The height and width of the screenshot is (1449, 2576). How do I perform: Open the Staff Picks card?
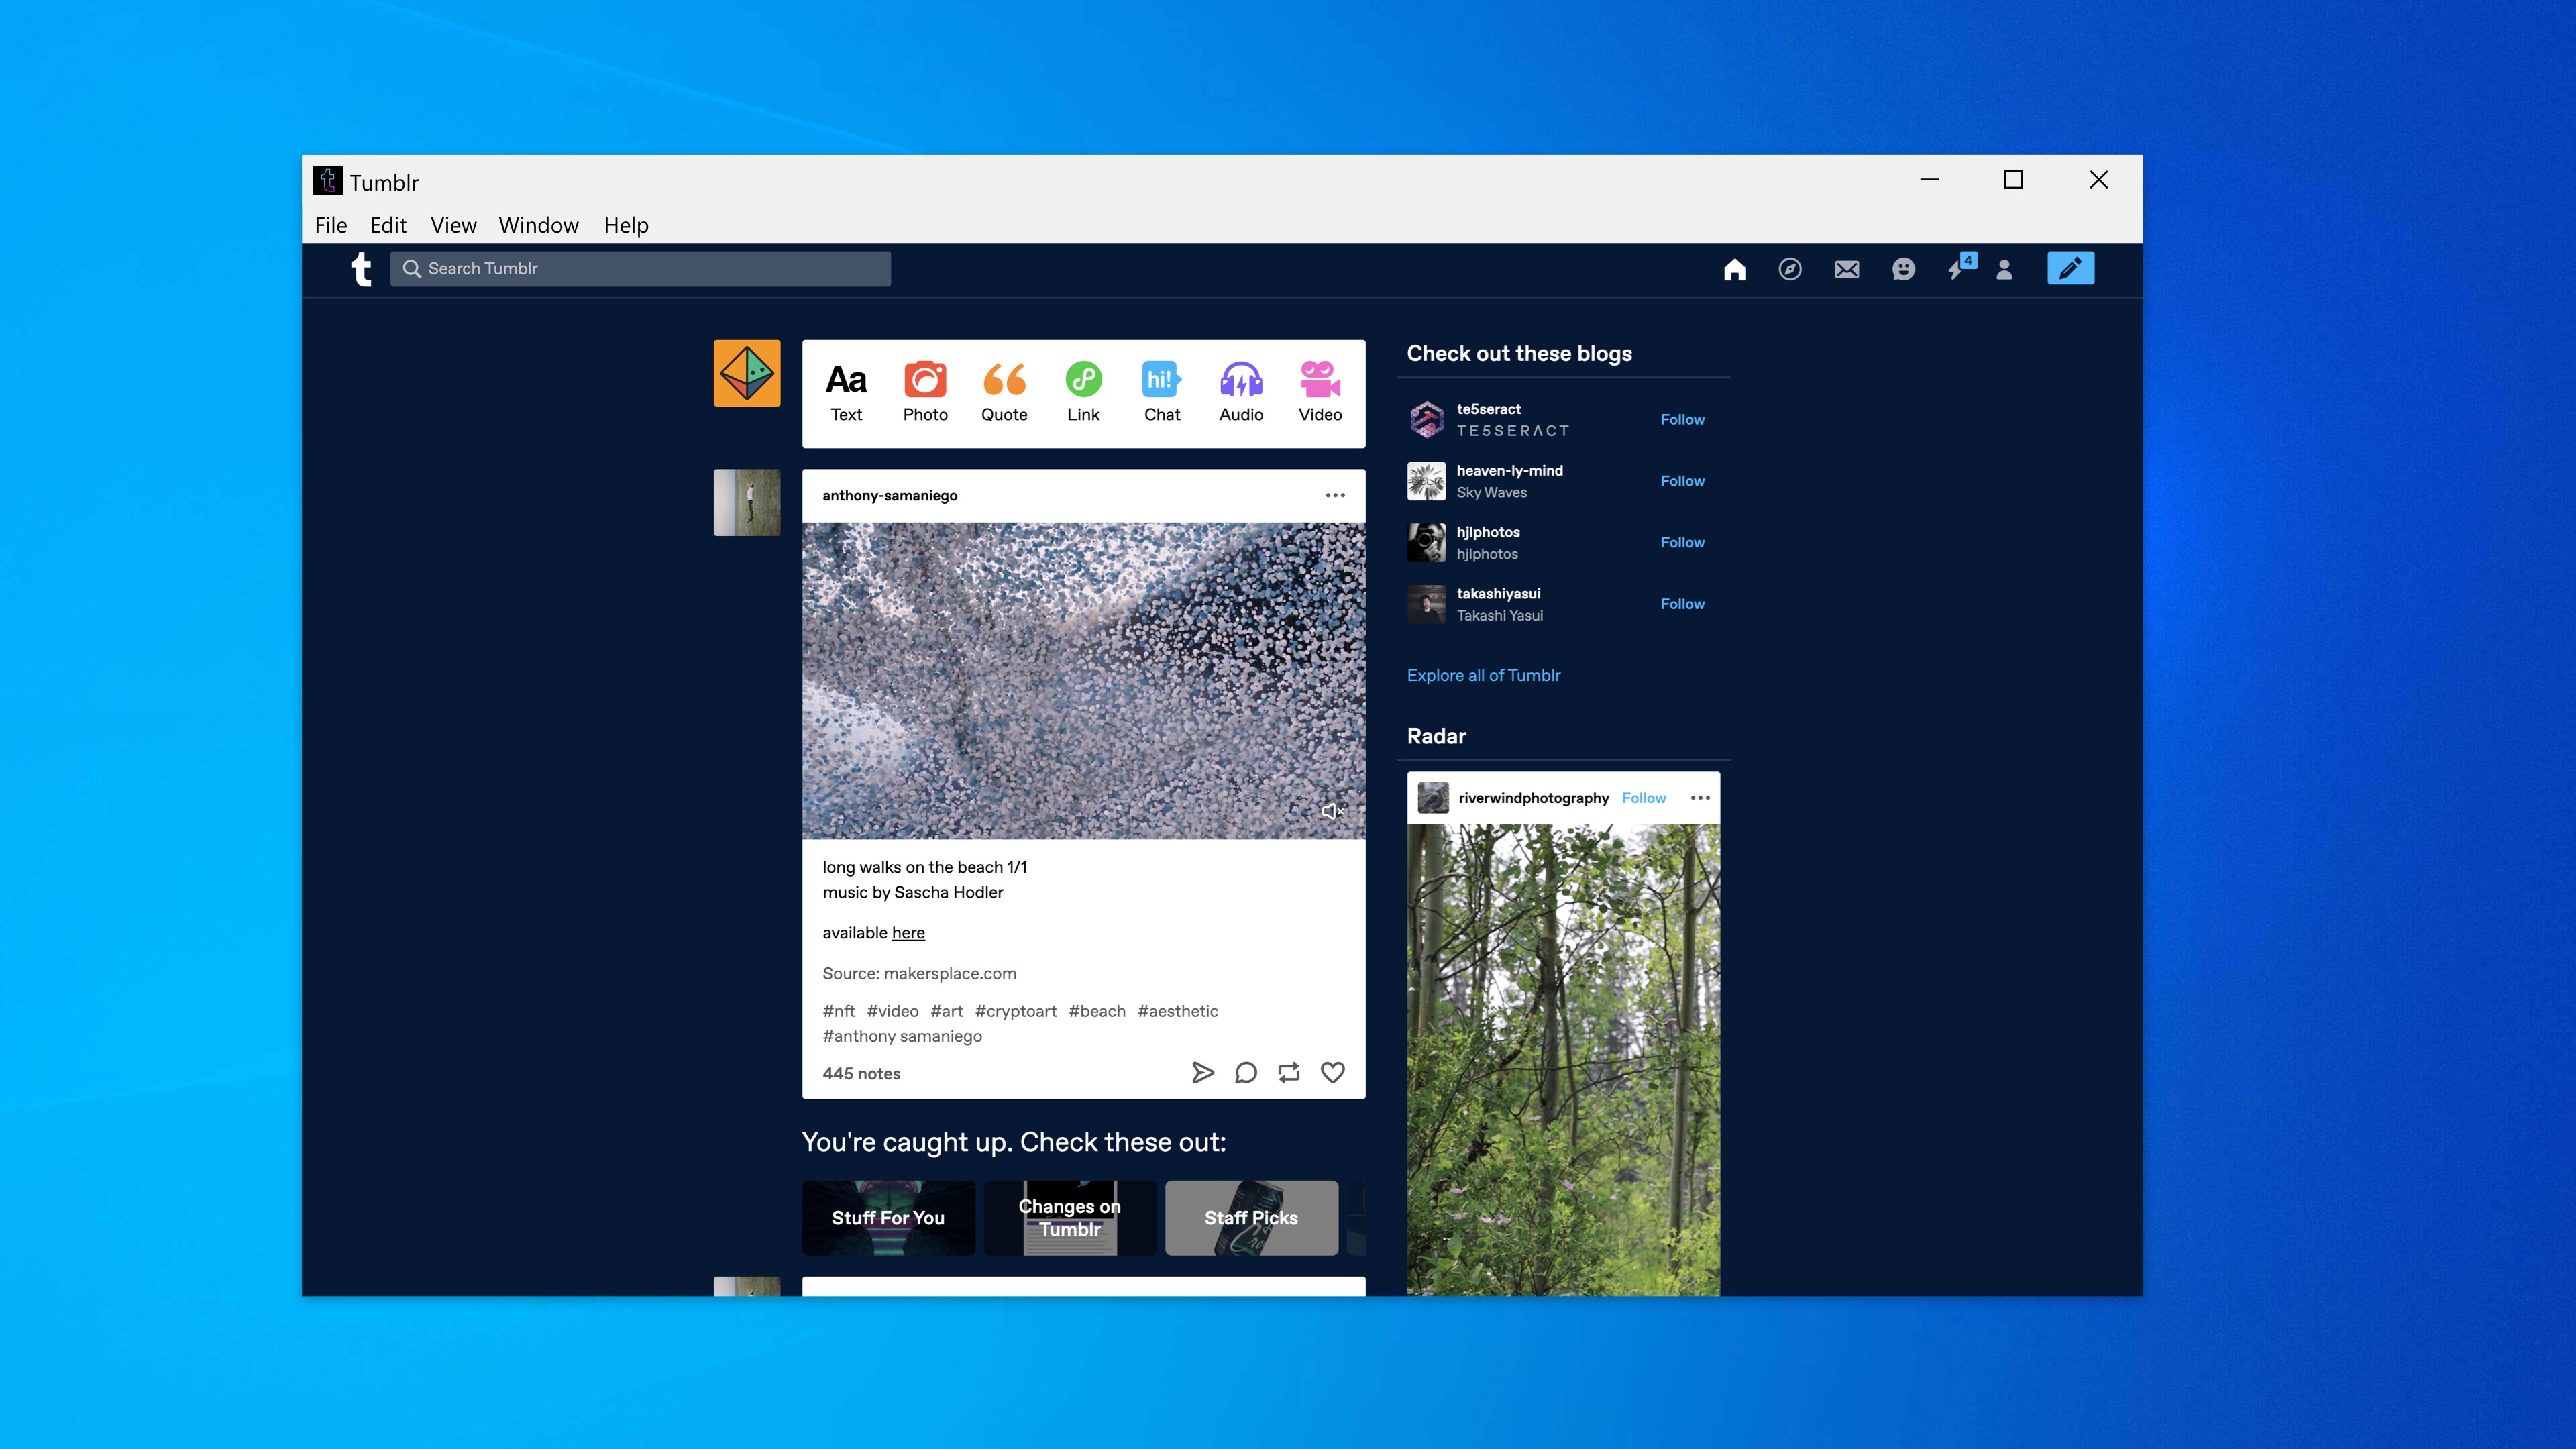[x=1251, y=1217]
